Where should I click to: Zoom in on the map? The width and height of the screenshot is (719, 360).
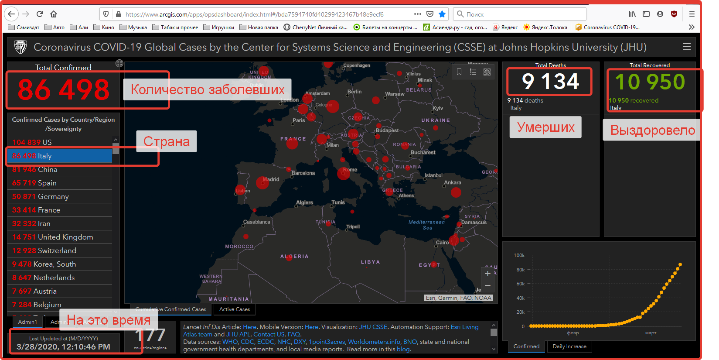(487, 274)
